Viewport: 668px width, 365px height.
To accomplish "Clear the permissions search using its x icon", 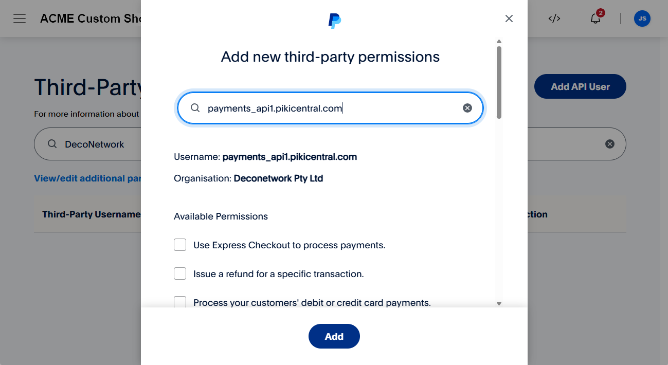I will [467, 108].
